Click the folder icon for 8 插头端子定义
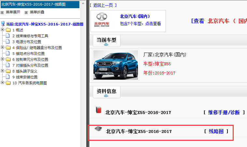Image resolution: width=247 pixels, height=147 pixels. [8, 71]
